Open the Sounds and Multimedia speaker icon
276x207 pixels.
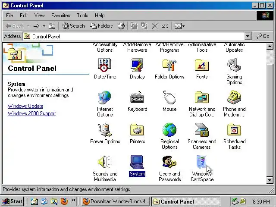(105, 162)
